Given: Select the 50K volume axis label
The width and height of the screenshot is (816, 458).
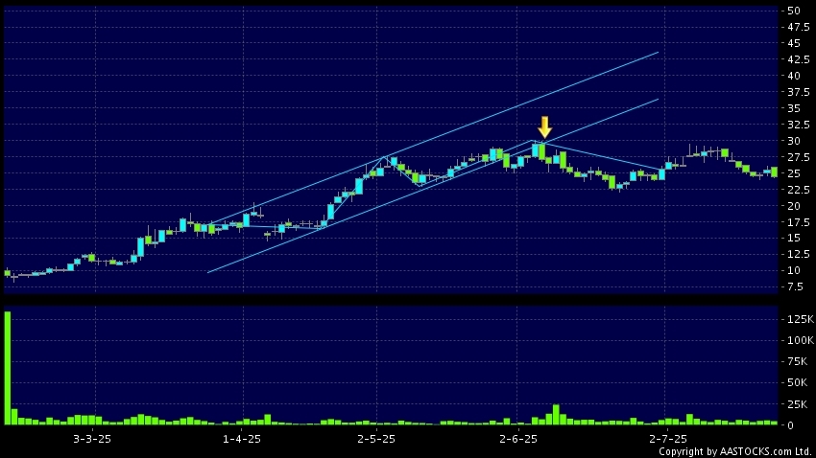Looking at the screenshot, I should (797, 382).
